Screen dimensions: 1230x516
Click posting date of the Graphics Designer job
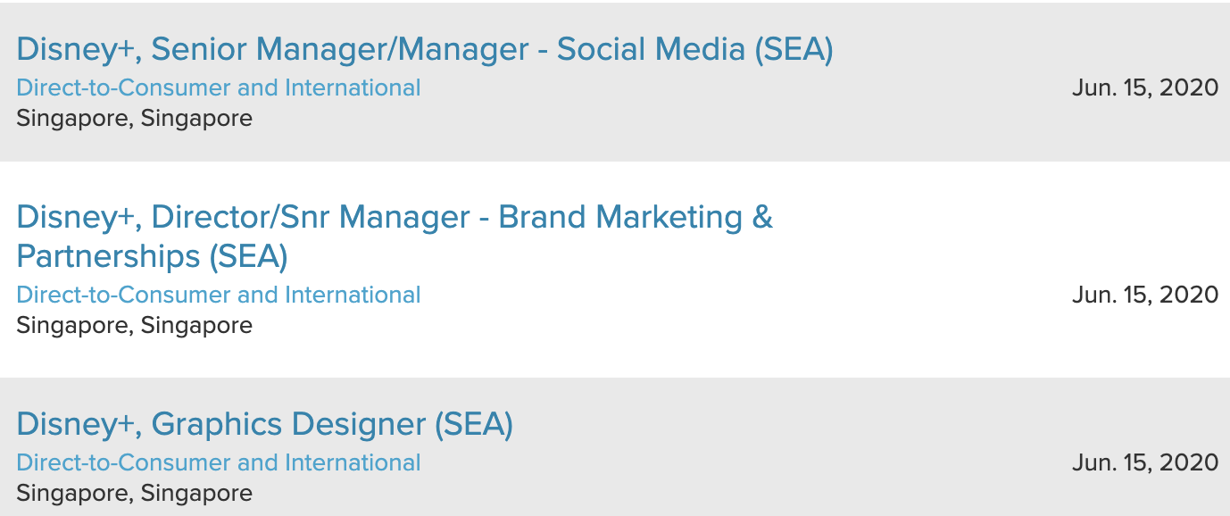[x=1144, y=463]
